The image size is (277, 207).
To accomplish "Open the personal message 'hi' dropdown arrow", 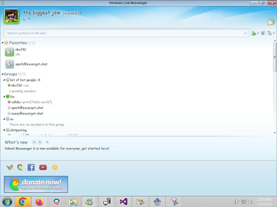I will click(29, 19).
